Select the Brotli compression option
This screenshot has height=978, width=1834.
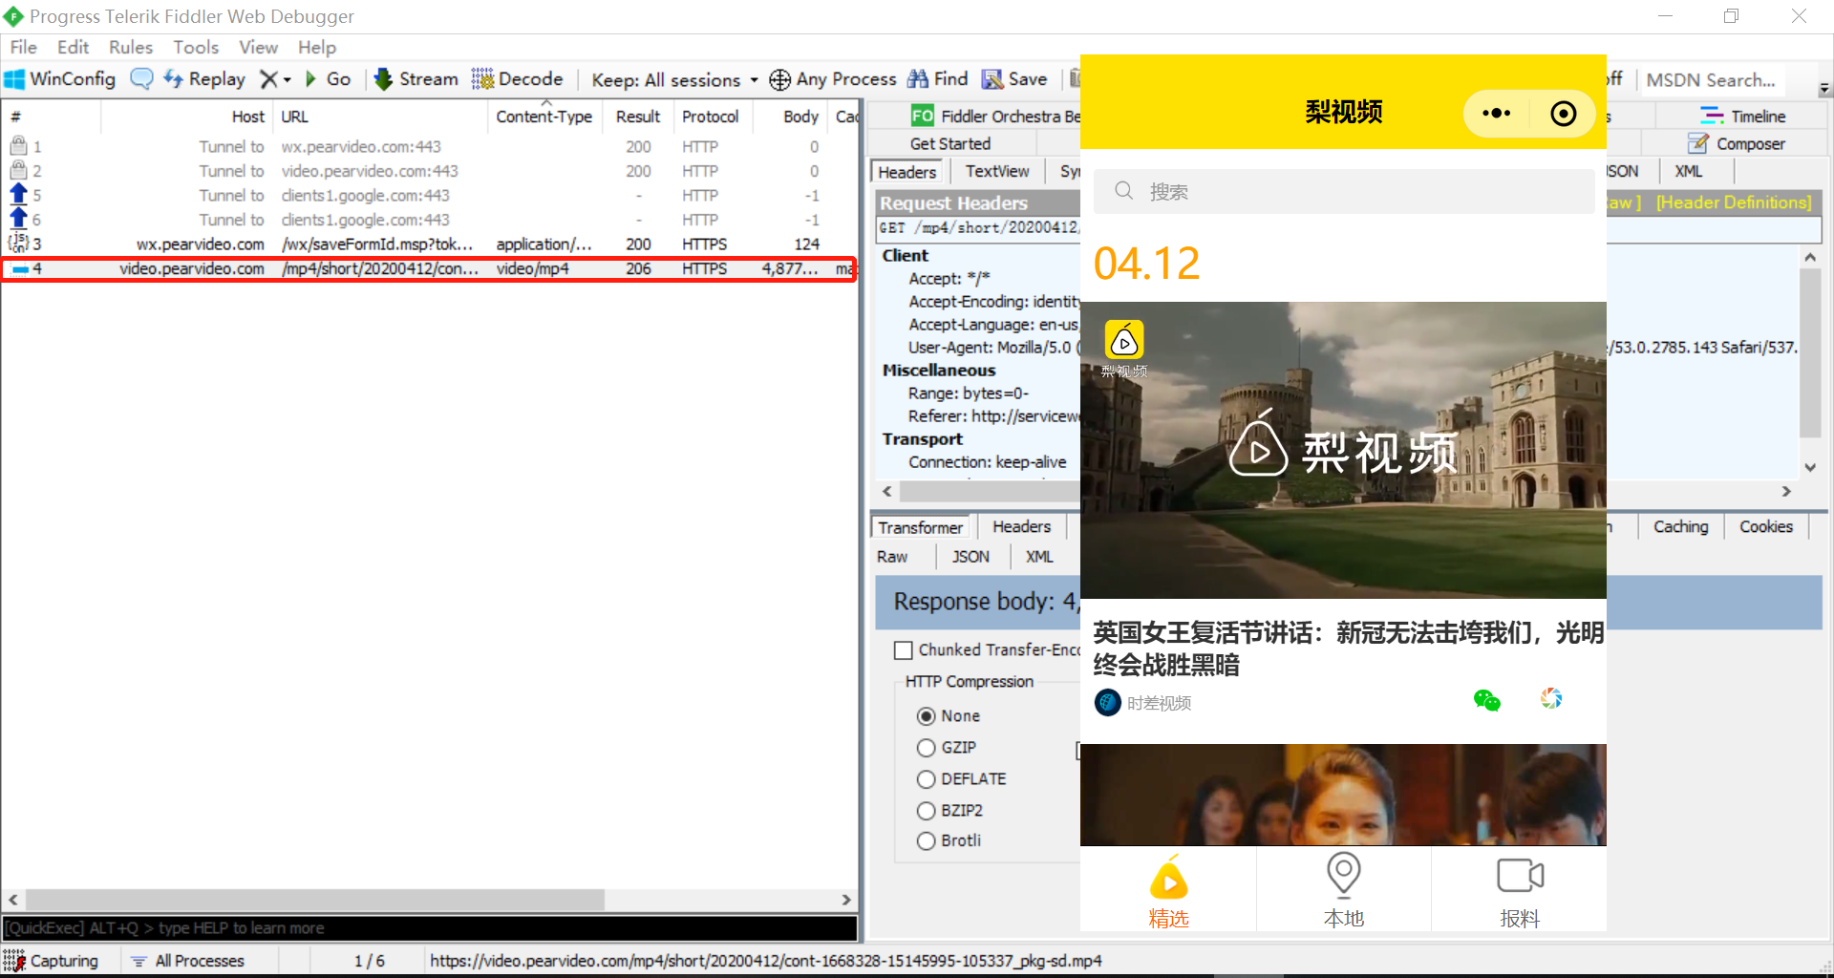tap(926, 841)
